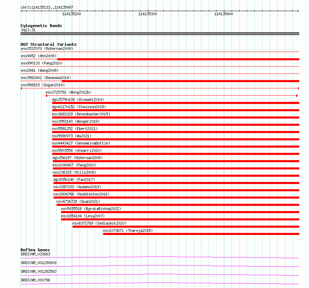This screenshot has height=288, width=309.
Task: Click the chr3:114135133..114135497 region label
Action: [47, 8]
